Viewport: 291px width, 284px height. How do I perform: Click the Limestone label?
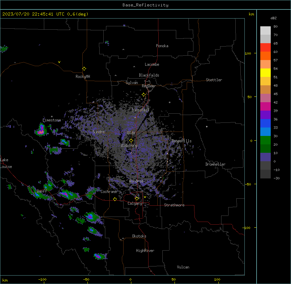pos(52,120)
